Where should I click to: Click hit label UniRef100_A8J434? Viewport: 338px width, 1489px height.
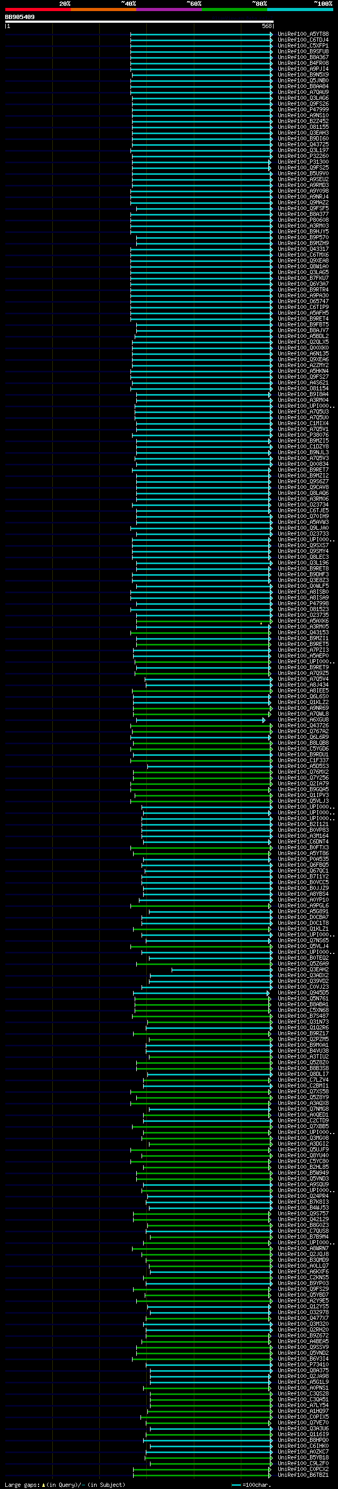pos(303,685)
